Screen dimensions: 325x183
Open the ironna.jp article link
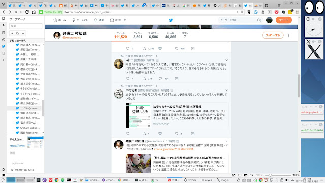(168, 149)
